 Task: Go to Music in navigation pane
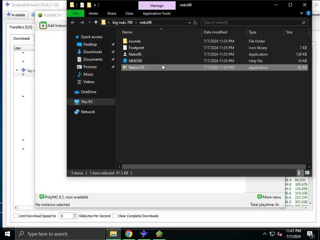(88, 74)
